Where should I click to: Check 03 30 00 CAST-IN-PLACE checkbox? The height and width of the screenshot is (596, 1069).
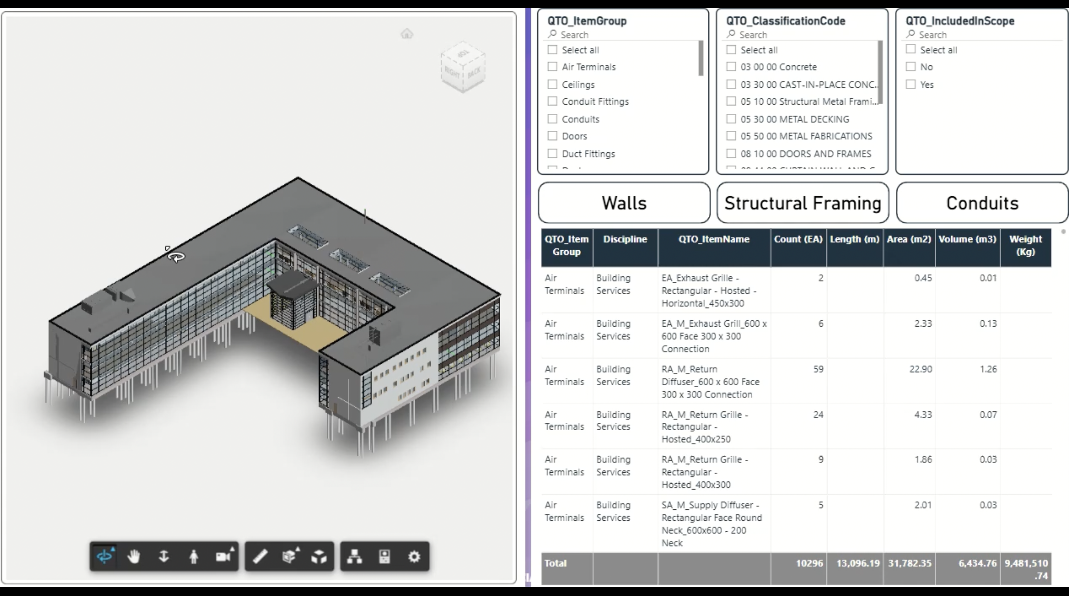click(x=731, y=84)
